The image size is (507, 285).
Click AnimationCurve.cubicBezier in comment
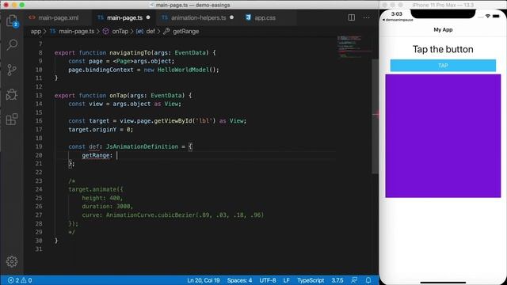tap(151, 215)
